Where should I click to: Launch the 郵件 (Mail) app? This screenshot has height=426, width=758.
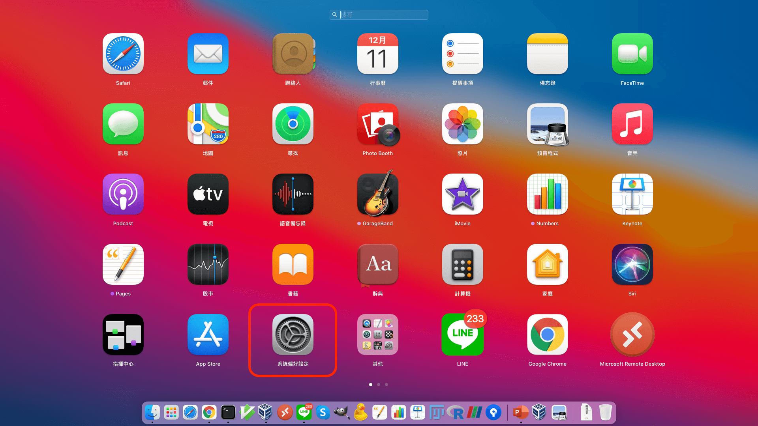pos(208,54)
